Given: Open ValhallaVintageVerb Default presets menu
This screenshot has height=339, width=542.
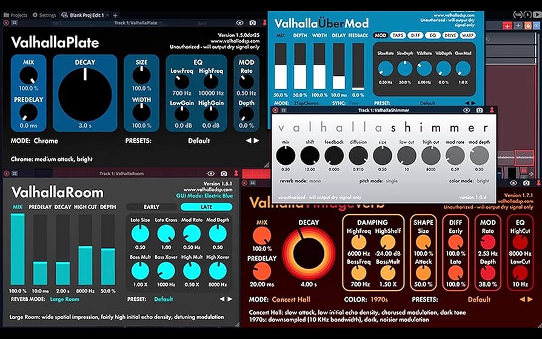Looking at the screenshot, I should (479, 300).
